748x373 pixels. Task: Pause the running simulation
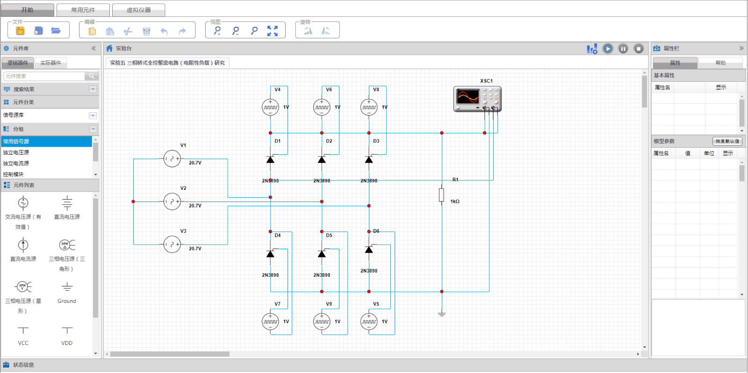[x=623, y=49]
